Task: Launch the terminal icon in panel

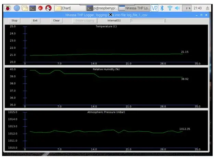Action: pyautogui.click(x=33, y=8)
